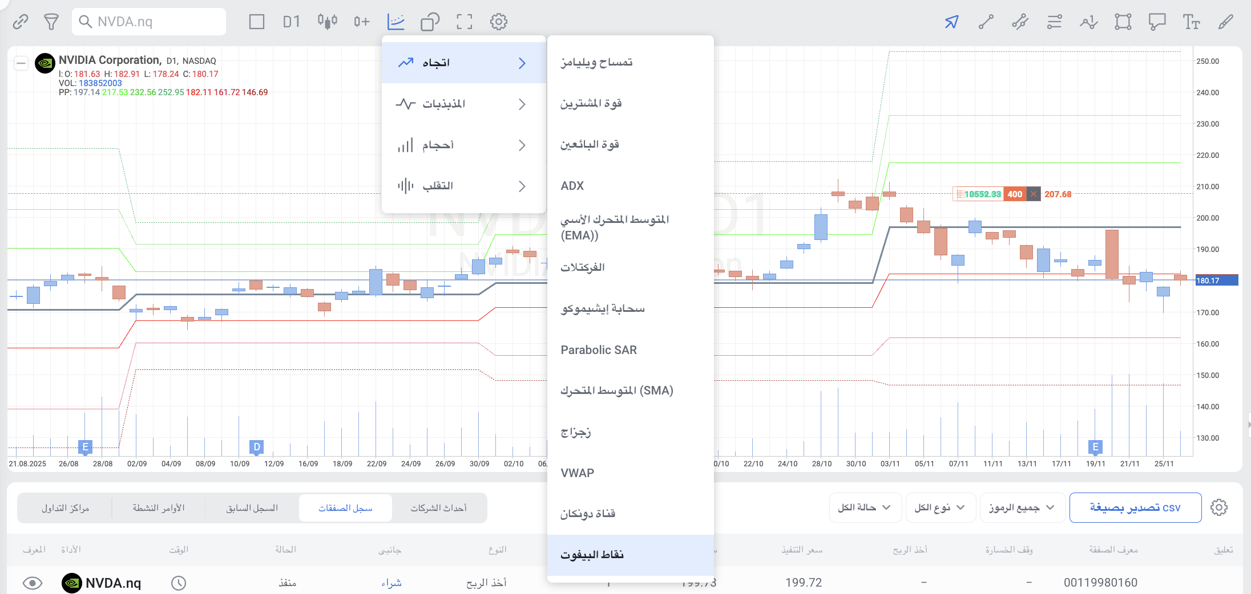Open the candlestick chart type icon
Image resolution: width=1251 pixels, height=594 pixels.
click(x=328, y=22)
